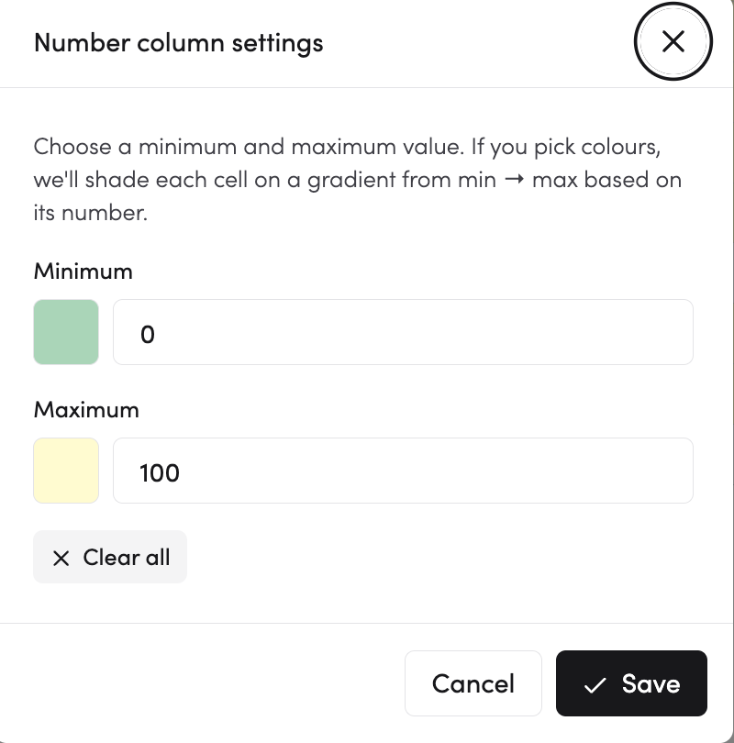Click the checkmark icon on Save
Screen dimensions: 734x743
[595, 684]
